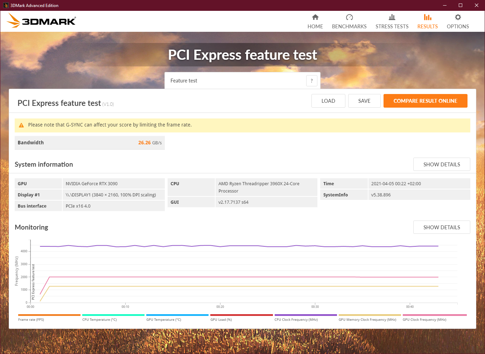The height and width of the screenshot is (354, 485).
Task: Show details for System information
Action: click(x=442, y=164)
